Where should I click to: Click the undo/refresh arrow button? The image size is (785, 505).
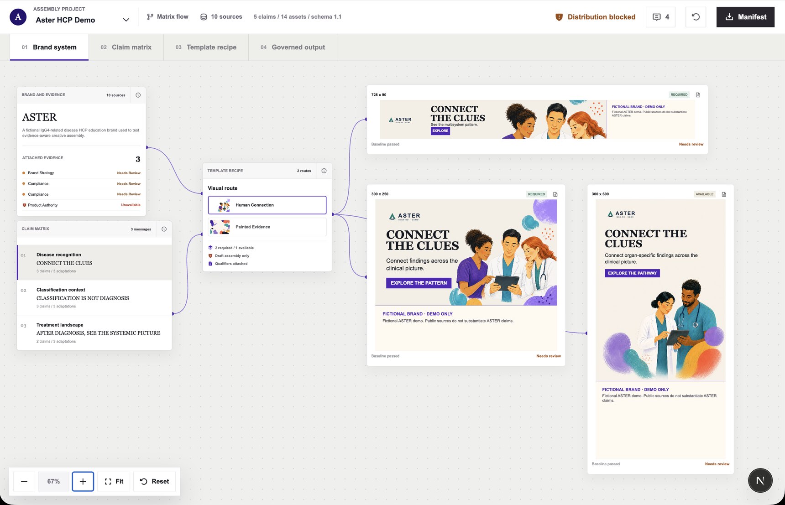pyautogui.click(x=696, y=17)
